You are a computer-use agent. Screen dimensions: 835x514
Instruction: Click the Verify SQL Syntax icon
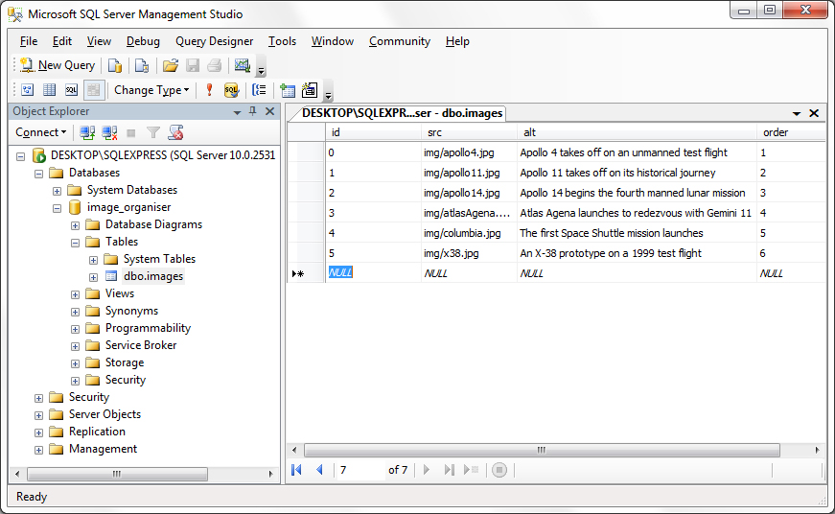pyautogui.click(x=231, y=90)
